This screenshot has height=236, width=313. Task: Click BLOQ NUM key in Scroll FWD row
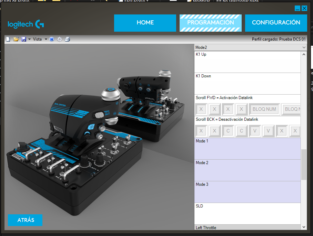click(264, 109)
